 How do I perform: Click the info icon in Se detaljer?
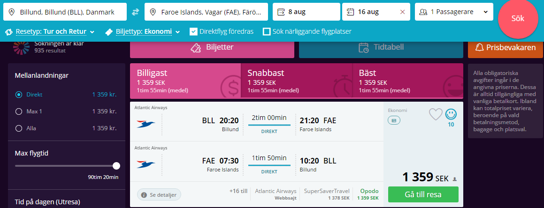click(x=144, y=195)
